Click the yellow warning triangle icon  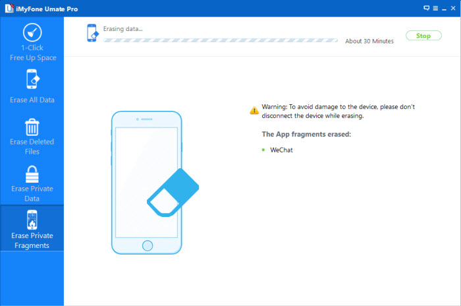click(x=254, y=110)
